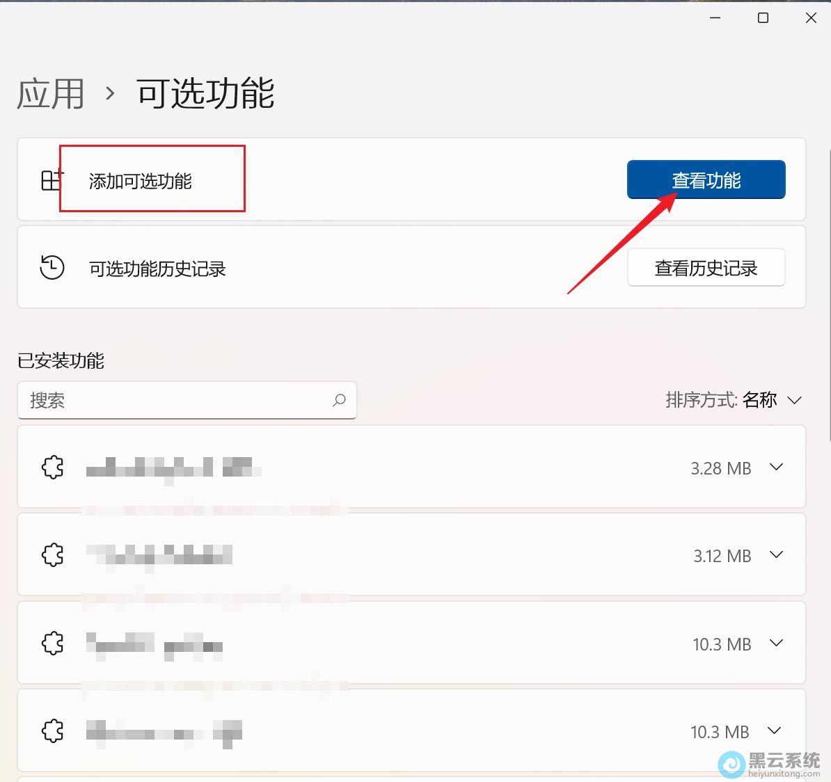831x782 pixels.
Task: Expand the bottom 10.3 MB feature row
Action: tap(774, 731)
